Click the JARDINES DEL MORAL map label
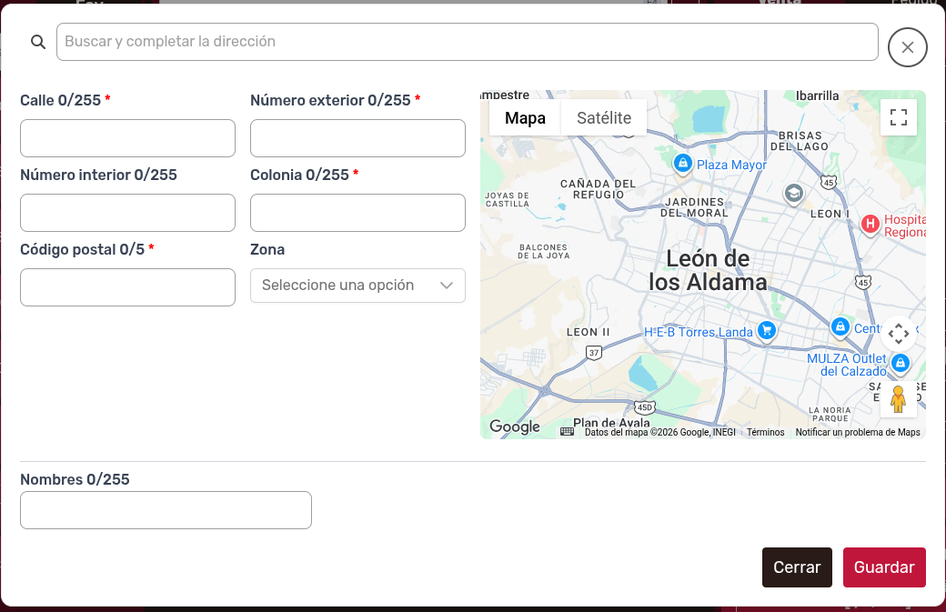 [694, 207]
